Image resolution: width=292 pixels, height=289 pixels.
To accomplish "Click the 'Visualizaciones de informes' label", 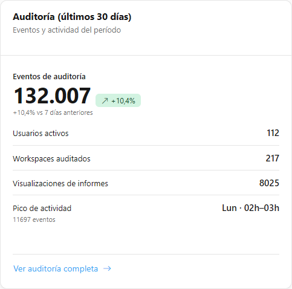I will [x=60, y=184].
